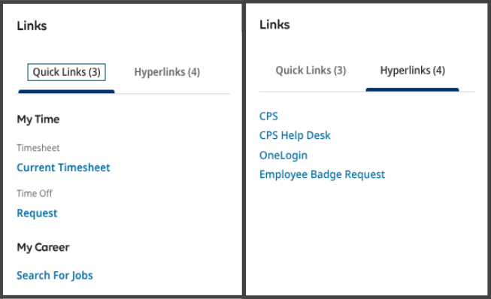This screenshot has width=491, height=299.
Task: Click the Links title in right panel
Action: point(274,24)
